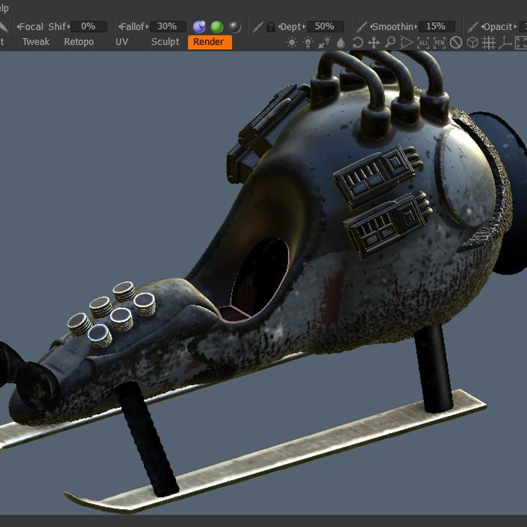
Task: Decrease Smoothing with left arrow
Action: pos(371,27)
